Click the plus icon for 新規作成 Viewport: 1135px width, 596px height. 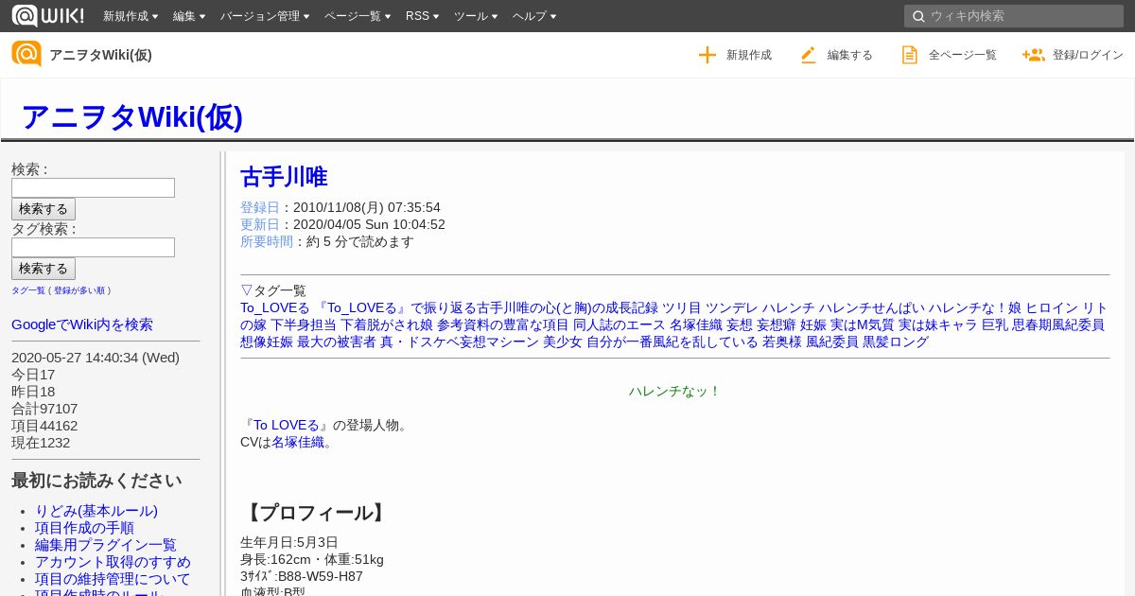pos(707,55)
